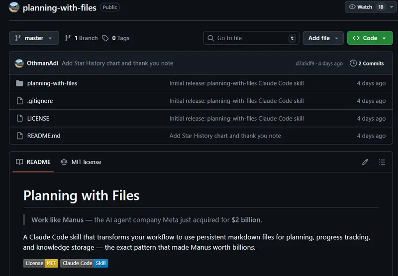Click '4 days ago' in LICENSE row
This screenshot has width=398, height=276.
coord(371,119)
